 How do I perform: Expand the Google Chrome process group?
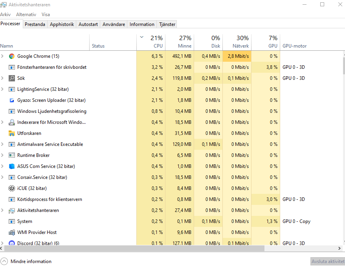click(x=3, y=56)
